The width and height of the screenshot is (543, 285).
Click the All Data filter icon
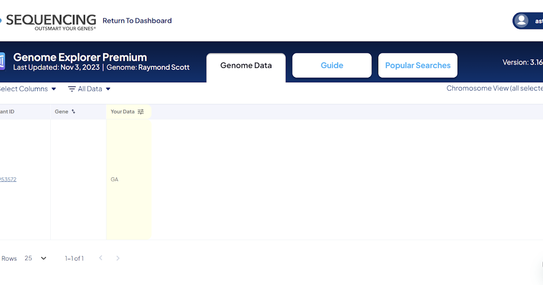point(72,89)
